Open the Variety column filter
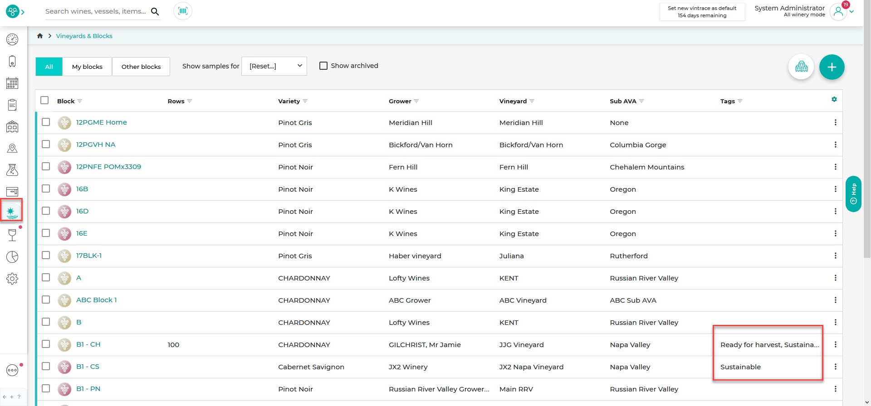Viewport: 871px width, 406px height. (305, 101)
